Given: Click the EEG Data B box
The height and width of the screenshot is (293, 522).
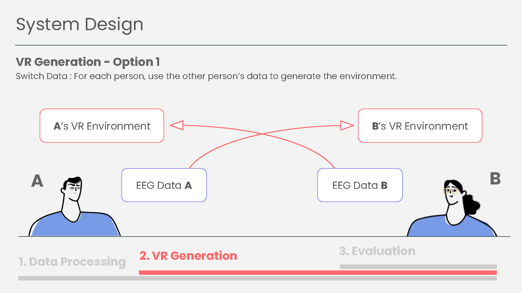Looking at the screenshot, I should click(360, 185).
